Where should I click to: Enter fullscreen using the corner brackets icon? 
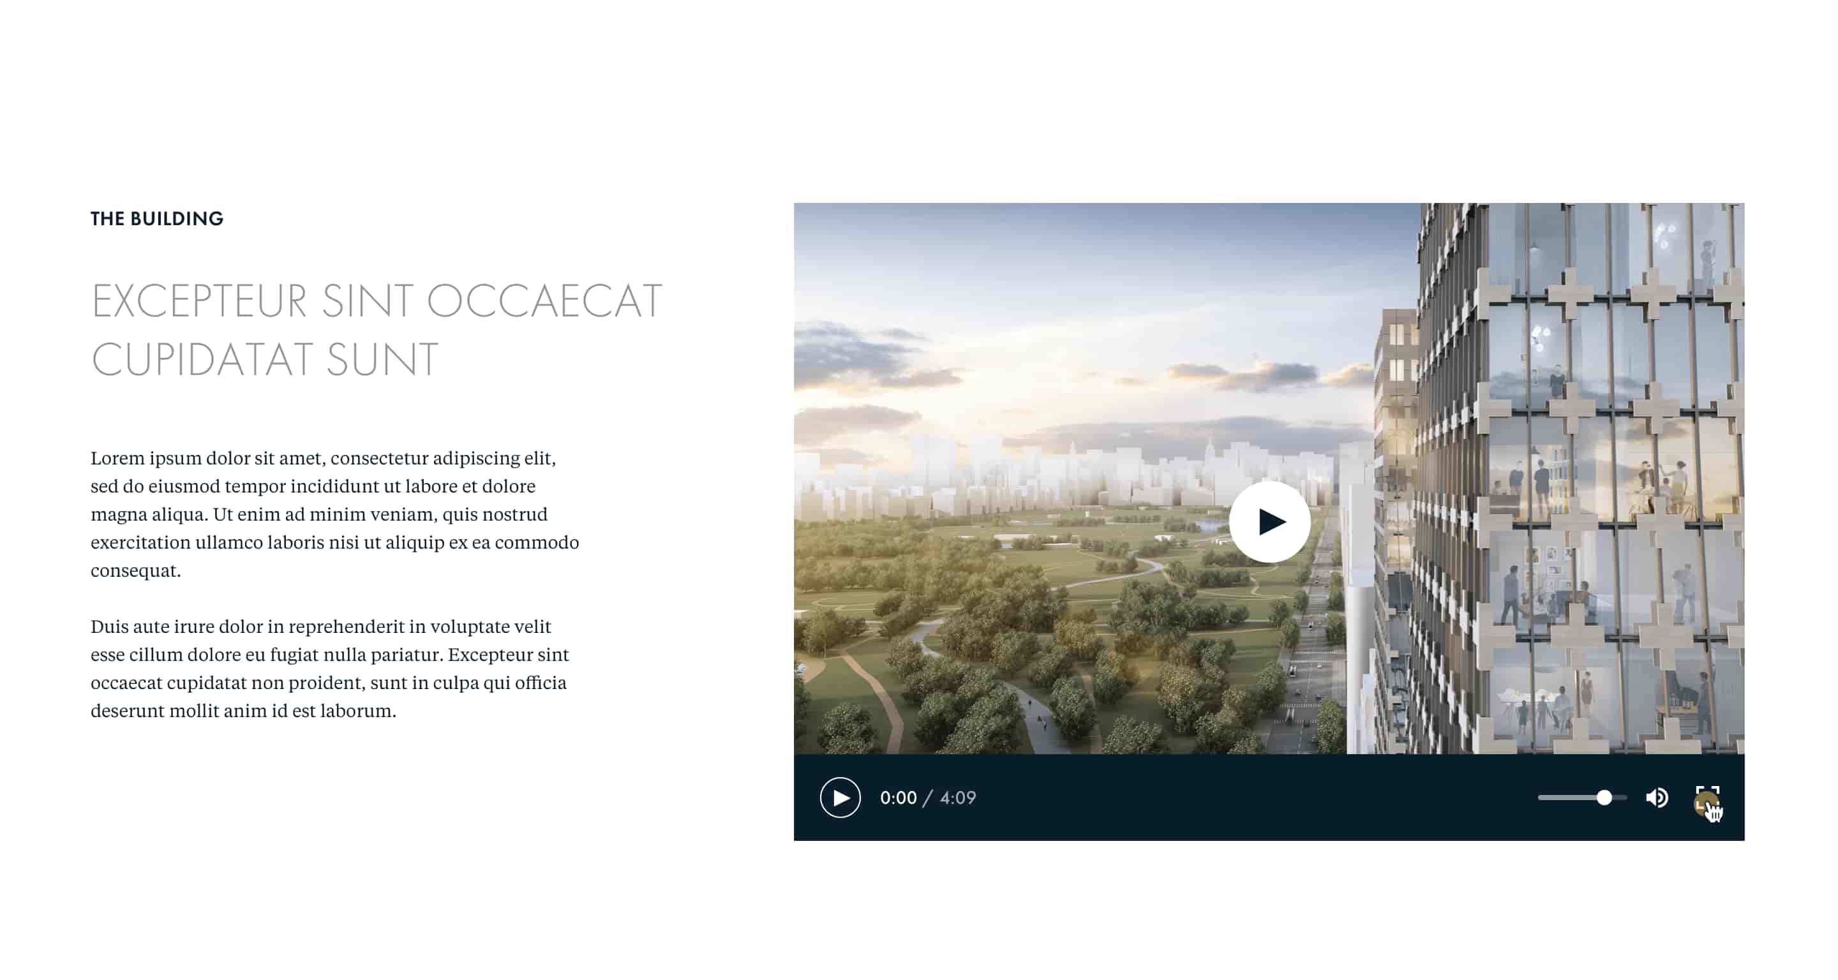click(1707, 798)
